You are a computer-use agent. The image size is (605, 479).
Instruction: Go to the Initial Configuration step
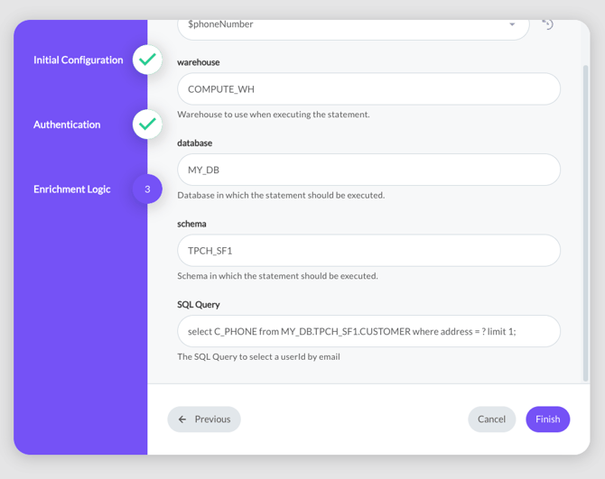(79, 60)
